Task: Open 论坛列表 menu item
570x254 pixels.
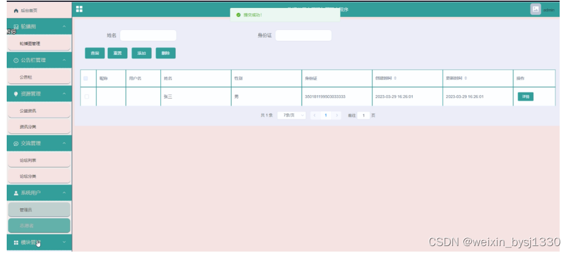Action: (x=39, y=160)
